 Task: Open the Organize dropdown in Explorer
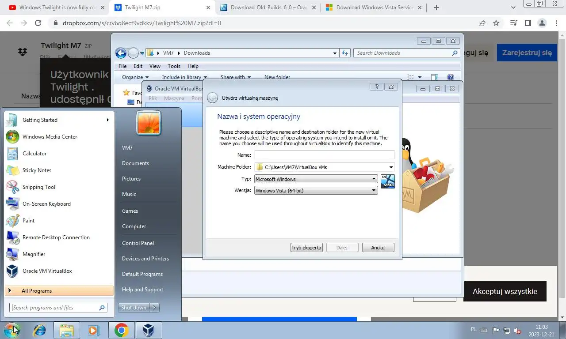click(x=135, y=77)
